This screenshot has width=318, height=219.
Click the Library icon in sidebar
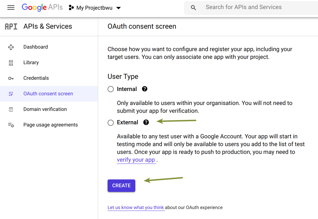(x=11, y=63)
